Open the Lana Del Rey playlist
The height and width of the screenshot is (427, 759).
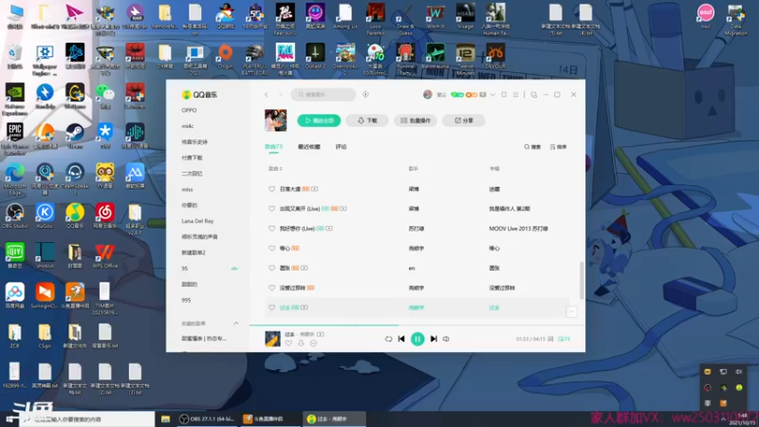point(197,221)
